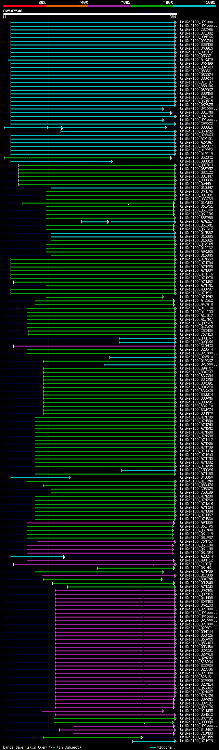Select the UniRef100_B2U5T4 label
Viewport: 219px width, 750px height.
coord(196,350)
